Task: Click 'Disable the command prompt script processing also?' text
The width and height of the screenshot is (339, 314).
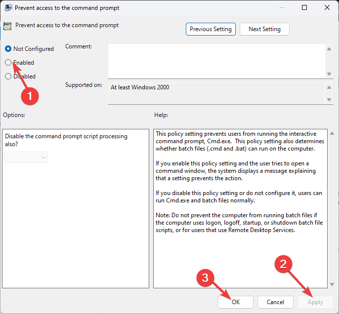Action: click(66, 140)
